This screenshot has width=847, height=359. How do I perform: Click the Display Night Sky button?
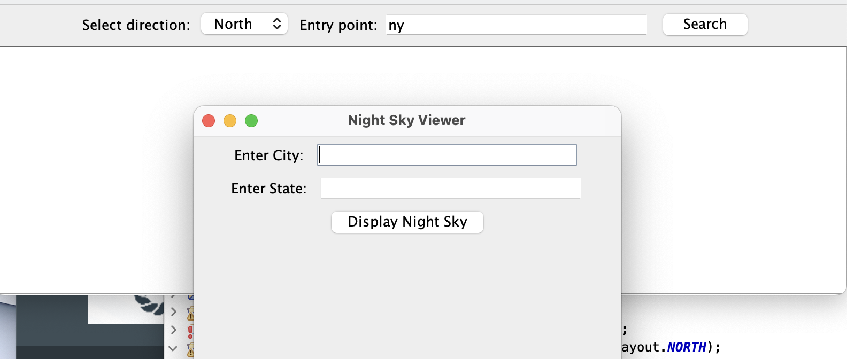(x=407, y=222)
